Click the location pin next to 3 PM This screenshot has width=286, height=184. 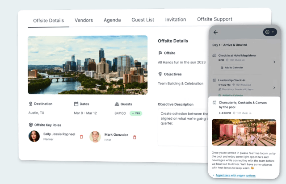point(227,60)
